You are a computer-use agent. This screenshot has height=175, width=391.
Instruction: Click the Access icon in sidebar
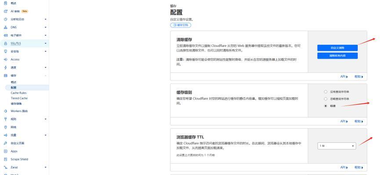[5, 59]
